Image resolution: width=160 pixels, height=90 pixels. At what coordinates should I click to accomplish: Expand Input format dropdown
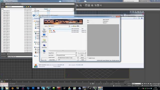pos(76,55)
